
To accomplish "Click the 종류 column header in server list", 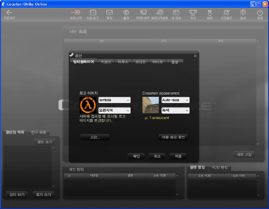I will [x=221, y=41].
